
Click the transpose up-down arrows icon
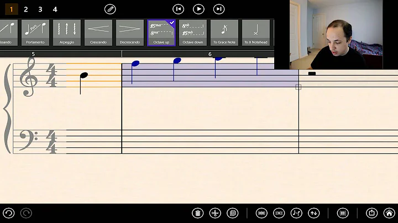(314, 213)
